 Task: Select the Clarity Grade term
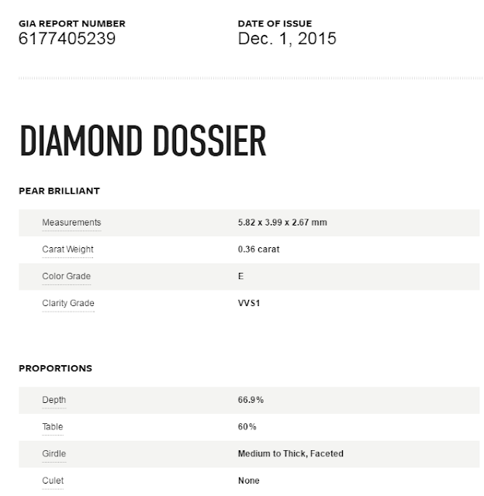(68, 303)
